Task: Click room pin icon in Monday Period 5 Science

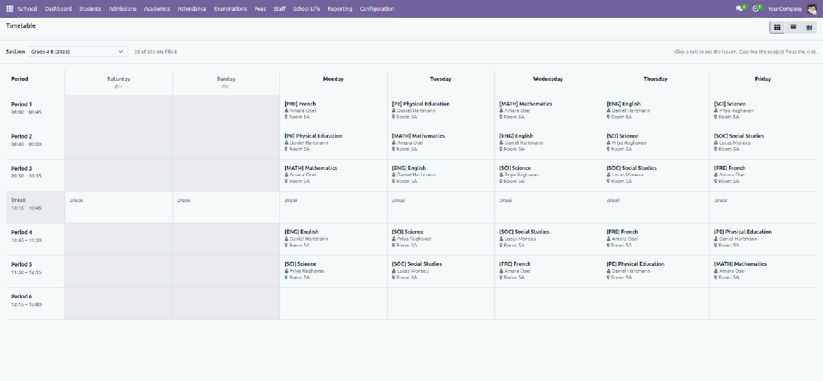Action: [287, 278]
